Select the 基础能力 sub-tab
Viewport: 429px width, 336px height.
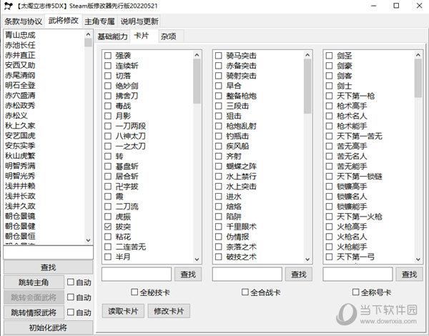112,36
